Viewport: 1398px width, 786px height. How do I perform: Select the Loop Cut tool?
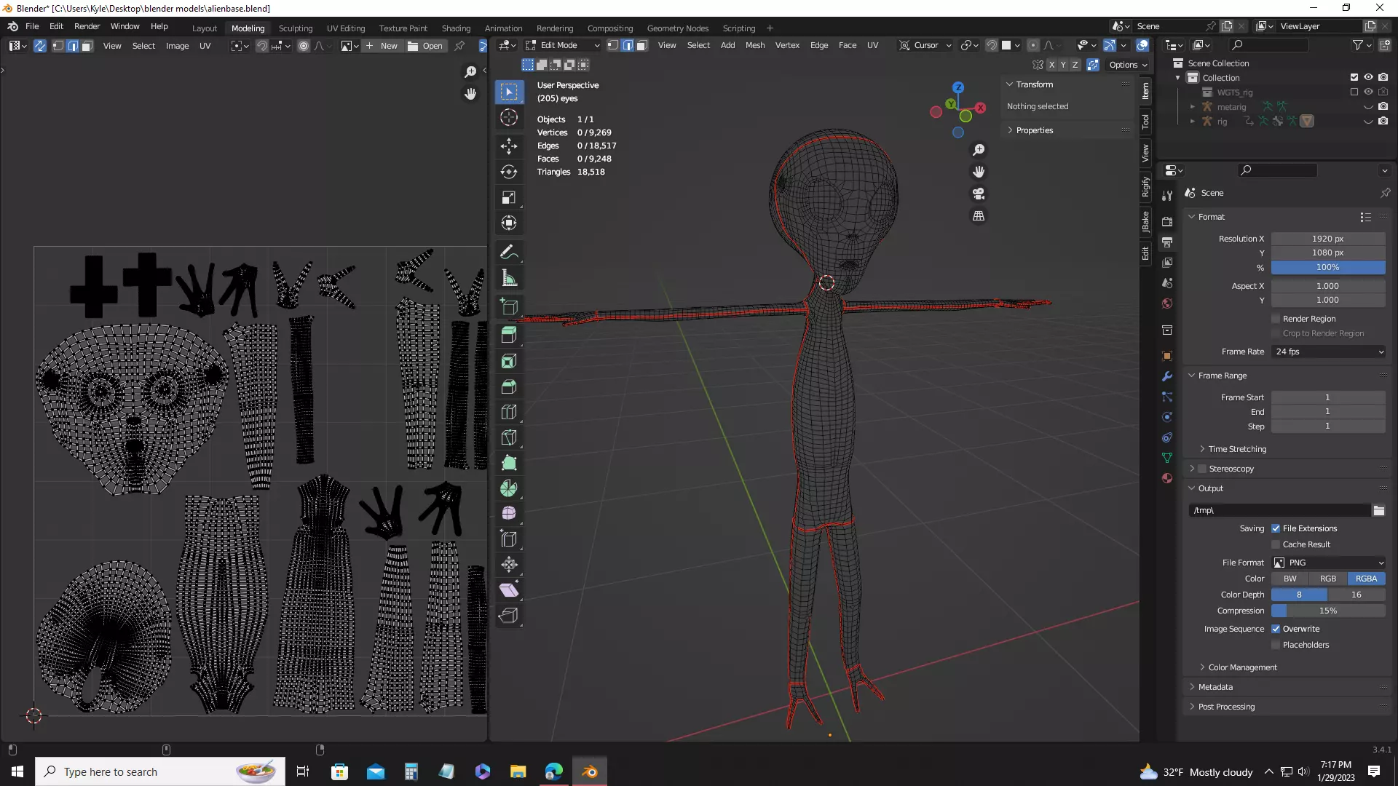(509, 412)
